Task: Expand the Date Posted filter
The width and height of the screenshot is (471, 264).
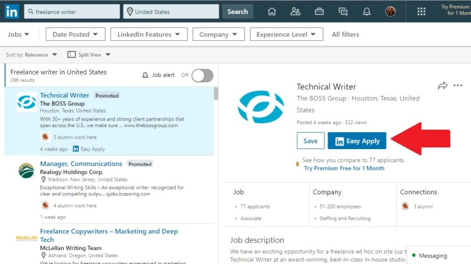Action: 75,34
